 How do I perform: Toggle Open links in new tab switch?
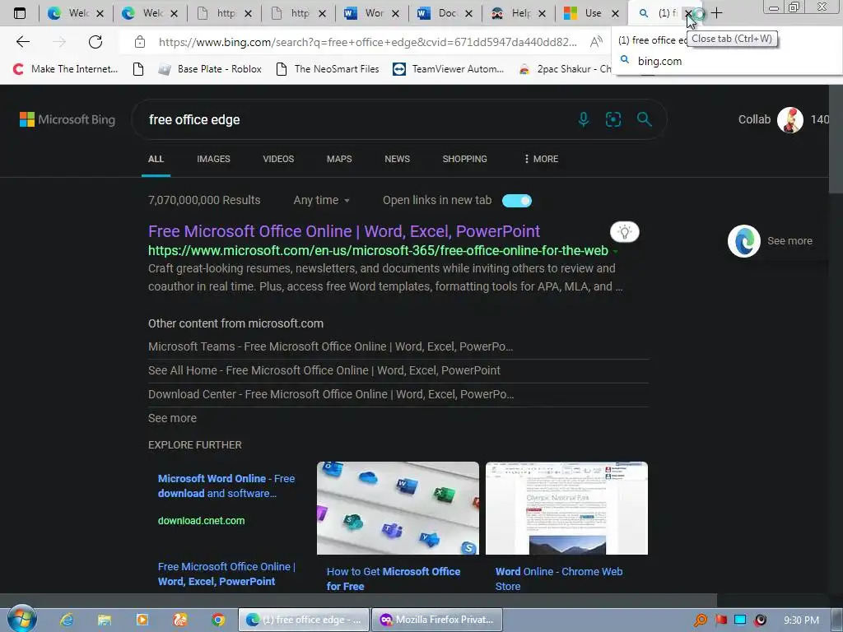point(517,201)
